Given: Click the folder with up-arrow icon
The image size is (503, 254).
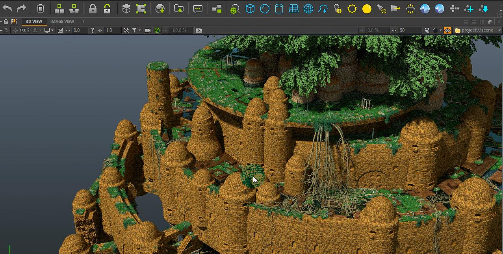Looking at the screenshot, I should point(179,8).
